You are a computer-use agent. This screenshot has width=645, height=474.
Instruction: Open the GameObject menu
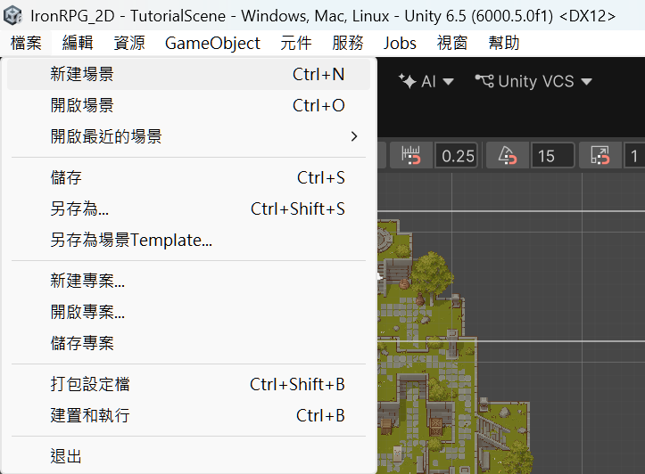pyautogui.click(x=212, y=43)
